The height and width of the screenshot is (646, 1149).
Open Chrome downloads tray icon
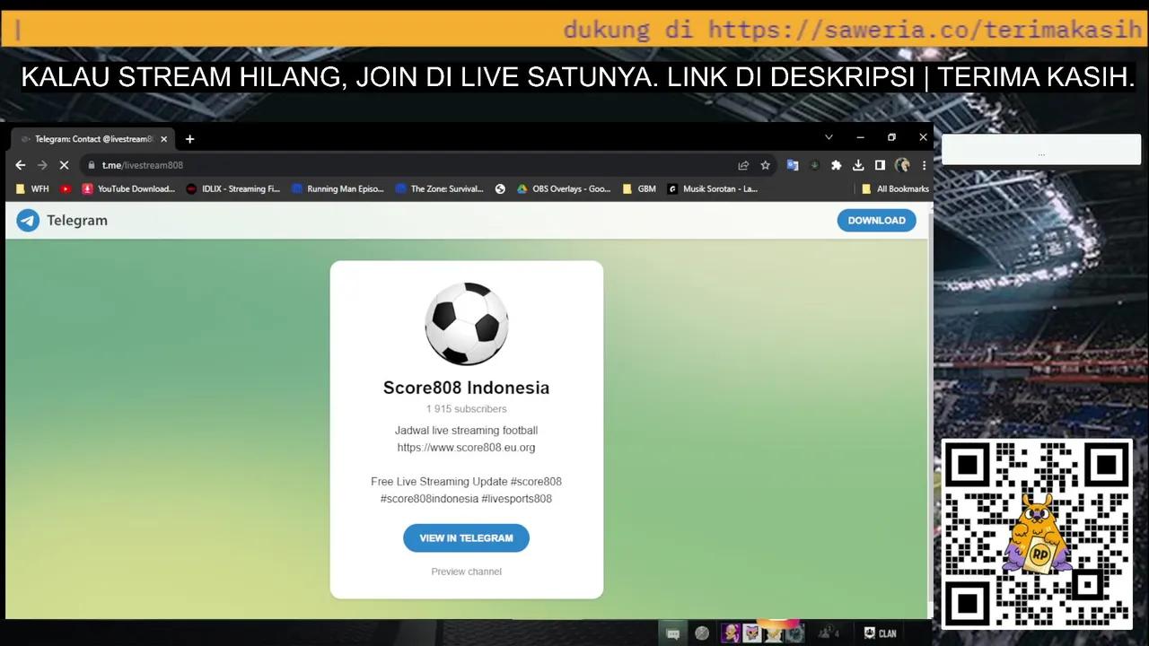click(858, 165)
